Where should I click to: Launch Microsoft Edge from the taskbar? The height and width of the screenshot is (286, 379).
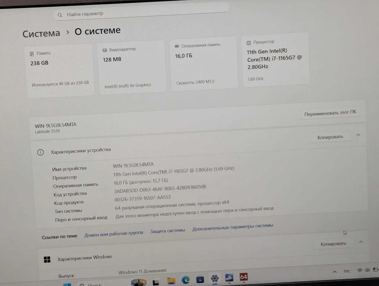point(186,280)
